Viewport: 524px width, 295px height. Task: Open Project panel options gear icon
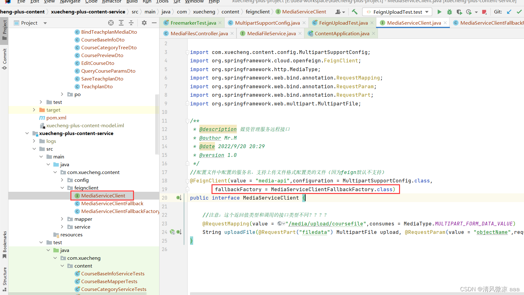[x=144, y=23]
